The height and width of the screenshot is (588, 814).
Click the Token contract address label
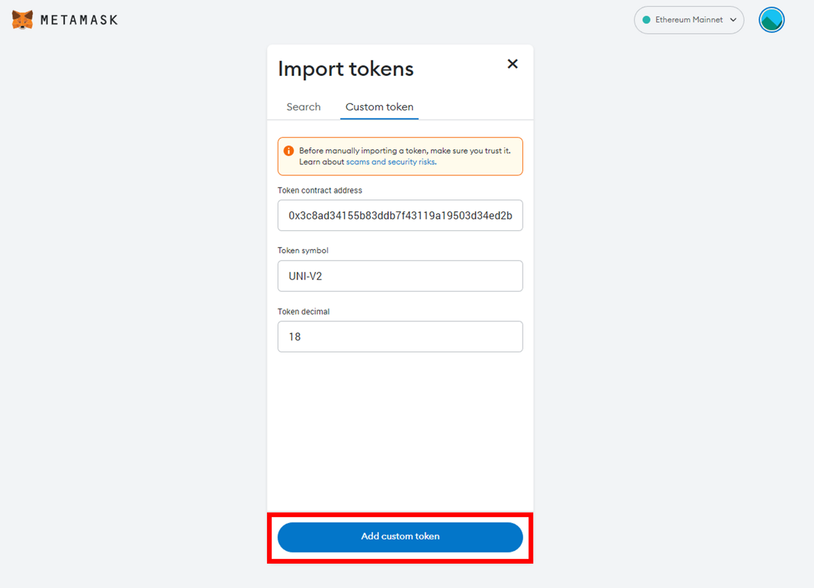(319, 190)
